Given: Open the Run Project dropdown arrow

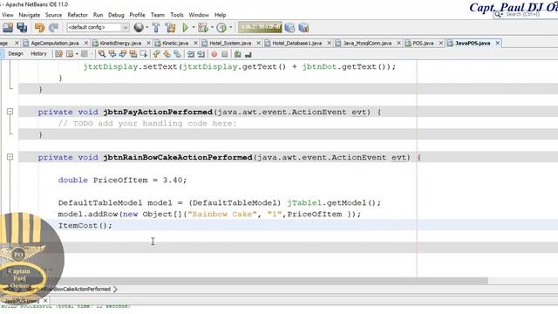Looking at the screenshot, I should 194,27.
